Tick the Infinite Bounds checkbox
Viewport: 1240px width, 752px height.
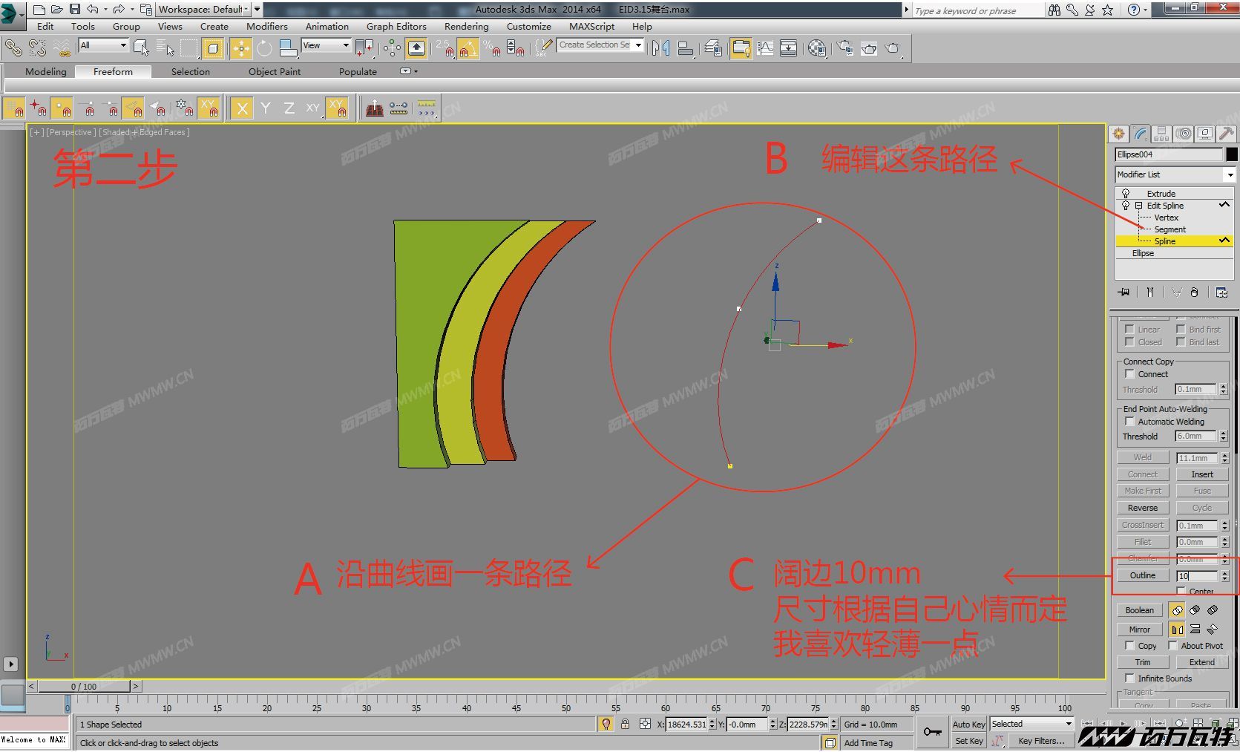pos(1129,679)
